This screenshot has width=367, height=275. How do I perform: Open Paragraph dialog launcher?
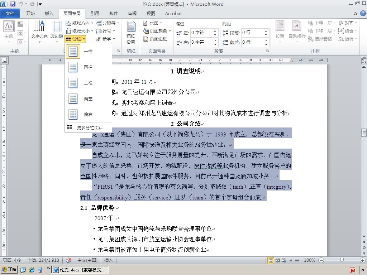tap(267, 51)
